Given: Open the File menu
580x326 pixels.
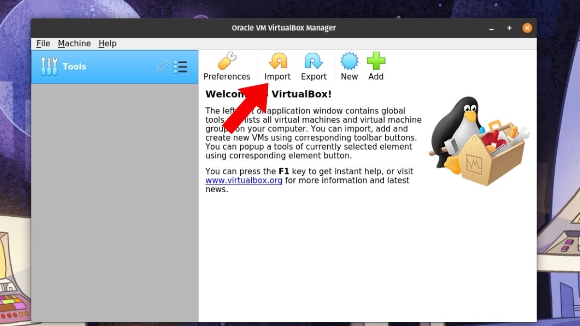Looking at the screenshot, I should click(x=43, y=43).
